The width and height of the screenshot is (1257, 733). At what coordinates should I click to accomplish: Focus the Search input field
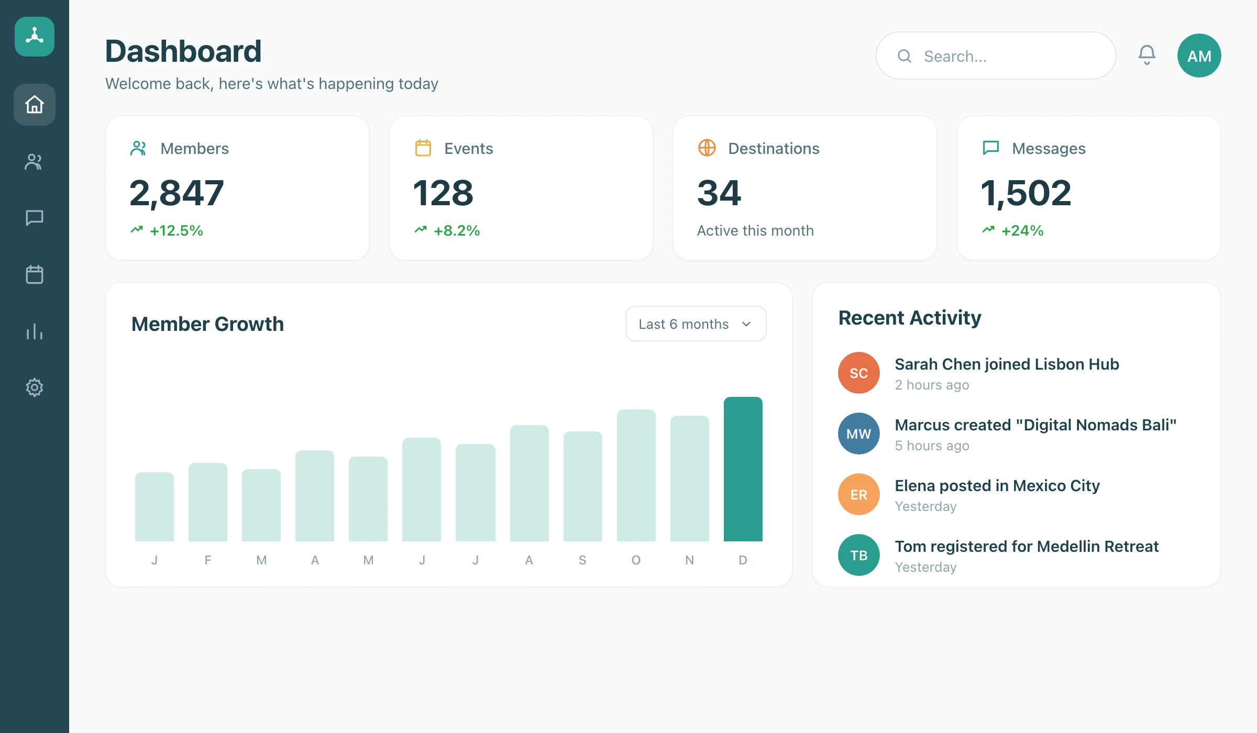[996, 55]
